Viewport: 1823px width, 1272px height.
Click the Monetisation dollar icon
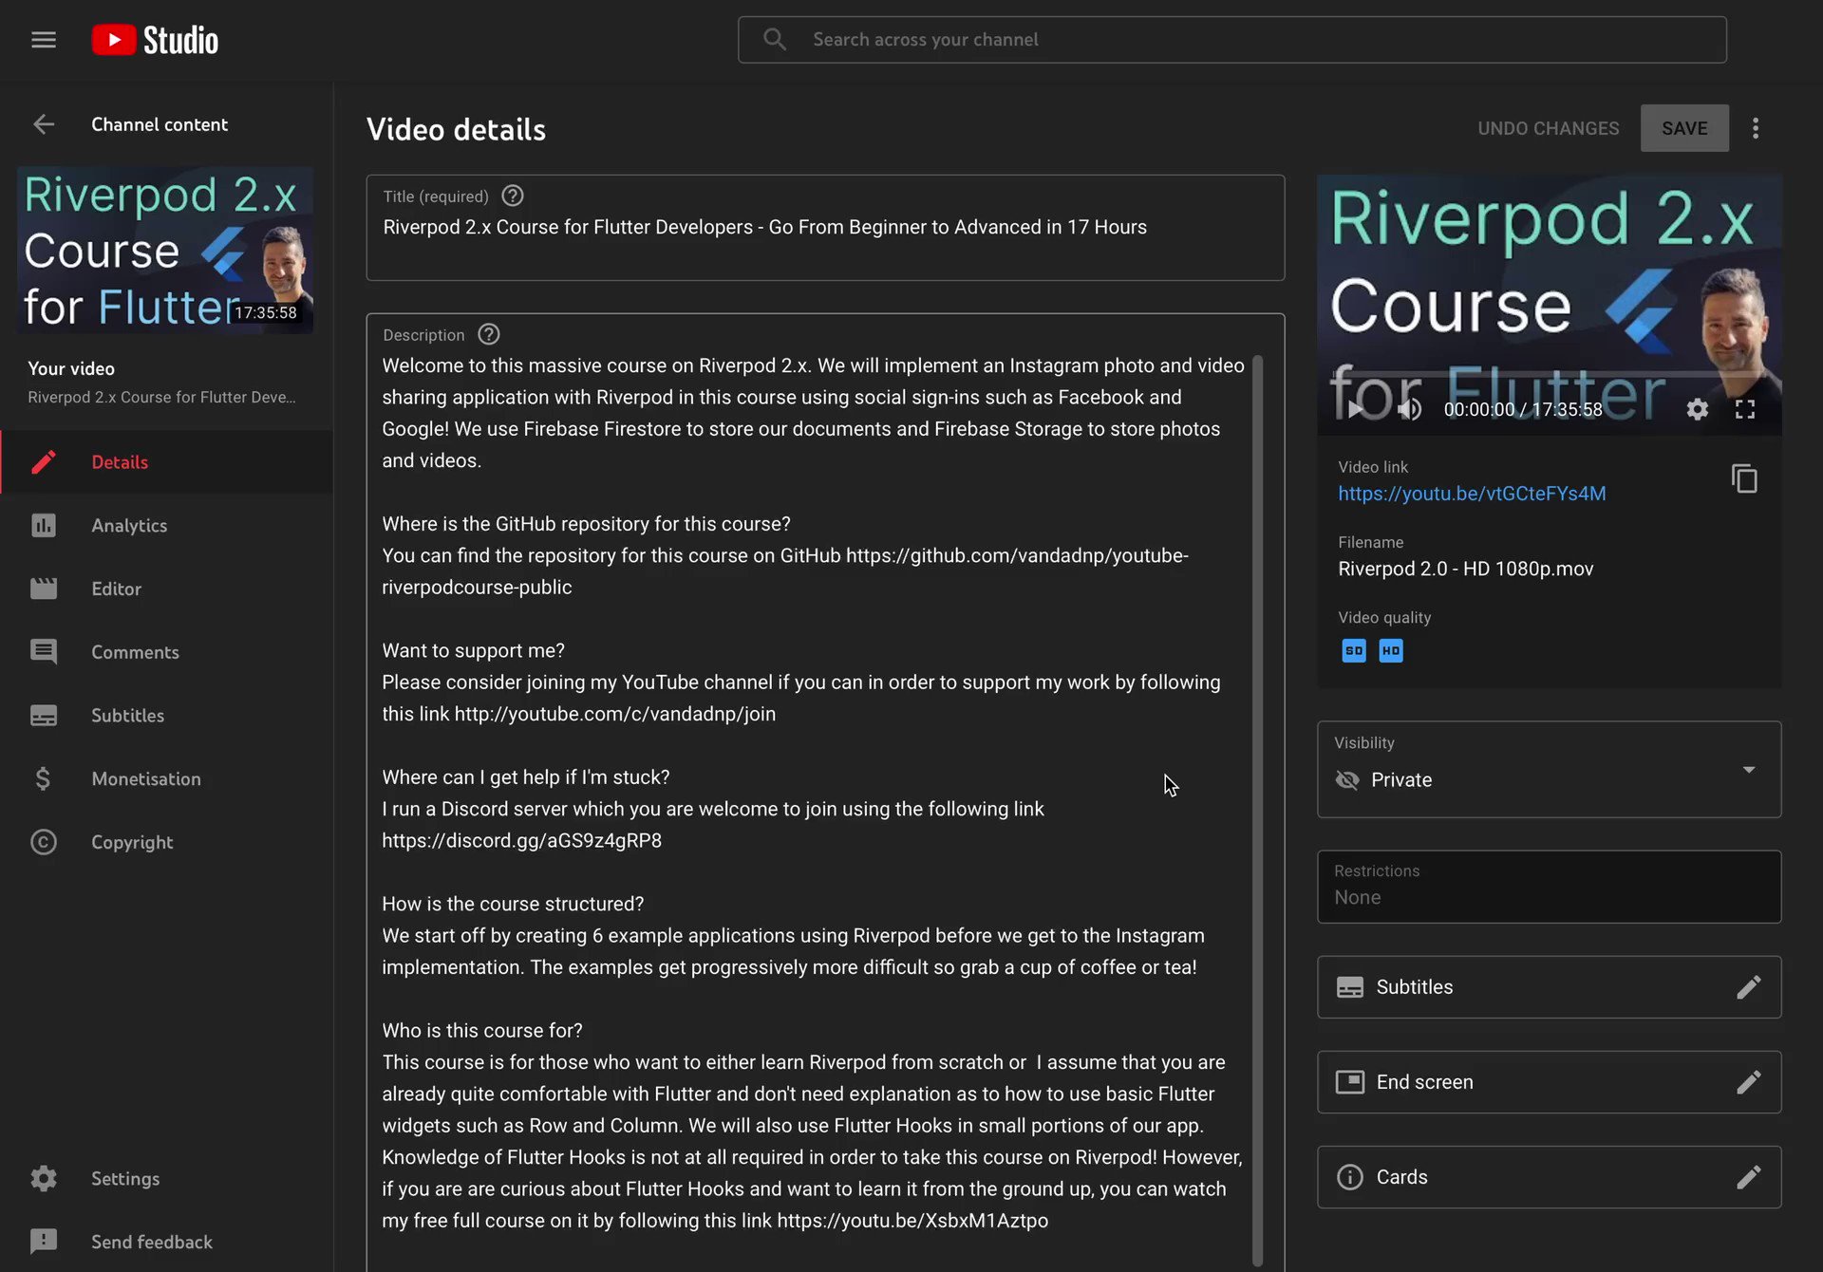[44, 779]
